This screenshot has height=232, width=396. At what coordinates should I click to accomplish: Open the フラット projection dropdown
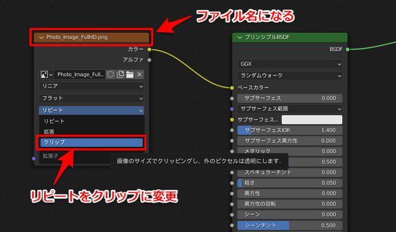91,98
